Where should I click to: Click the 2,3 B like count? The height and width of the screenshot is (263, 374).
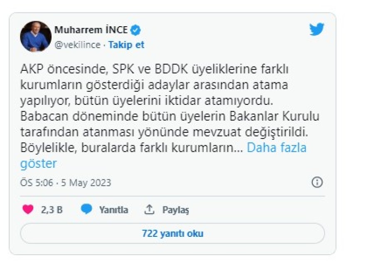[x=52, y=210]
